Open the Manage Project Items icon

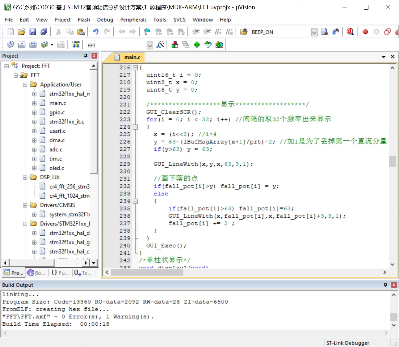coord(175,45)
